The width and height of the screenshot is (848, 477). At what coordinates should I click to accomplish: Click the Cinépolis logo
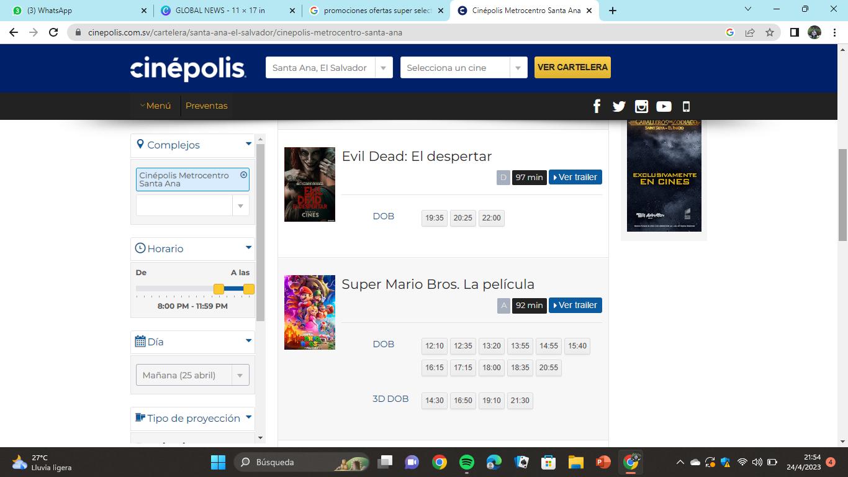click(x=188, y=68)
